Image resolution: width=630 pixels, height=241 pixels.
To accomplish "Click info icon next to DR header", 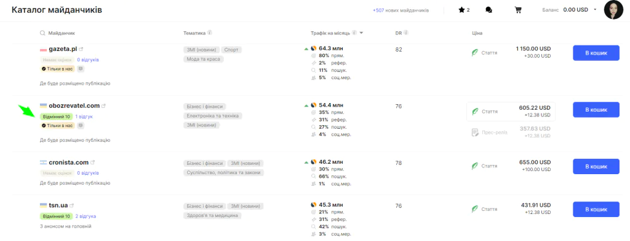I will [406, 33].
